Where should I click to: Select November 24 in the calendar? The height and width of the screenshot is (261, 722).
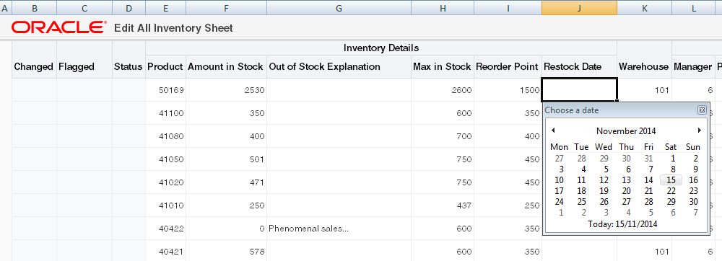559,202
